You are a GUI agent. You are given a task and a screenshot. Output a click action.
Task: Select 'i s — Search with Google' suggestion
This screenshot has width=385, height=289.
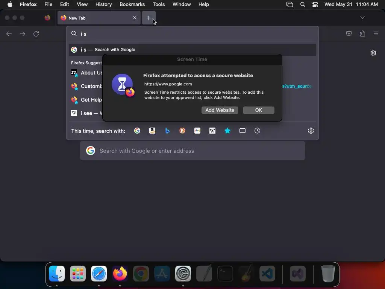192,50
